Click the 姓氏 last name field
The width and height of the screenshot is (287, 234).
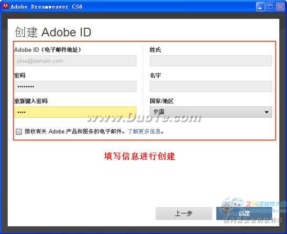tap(210, 61)
